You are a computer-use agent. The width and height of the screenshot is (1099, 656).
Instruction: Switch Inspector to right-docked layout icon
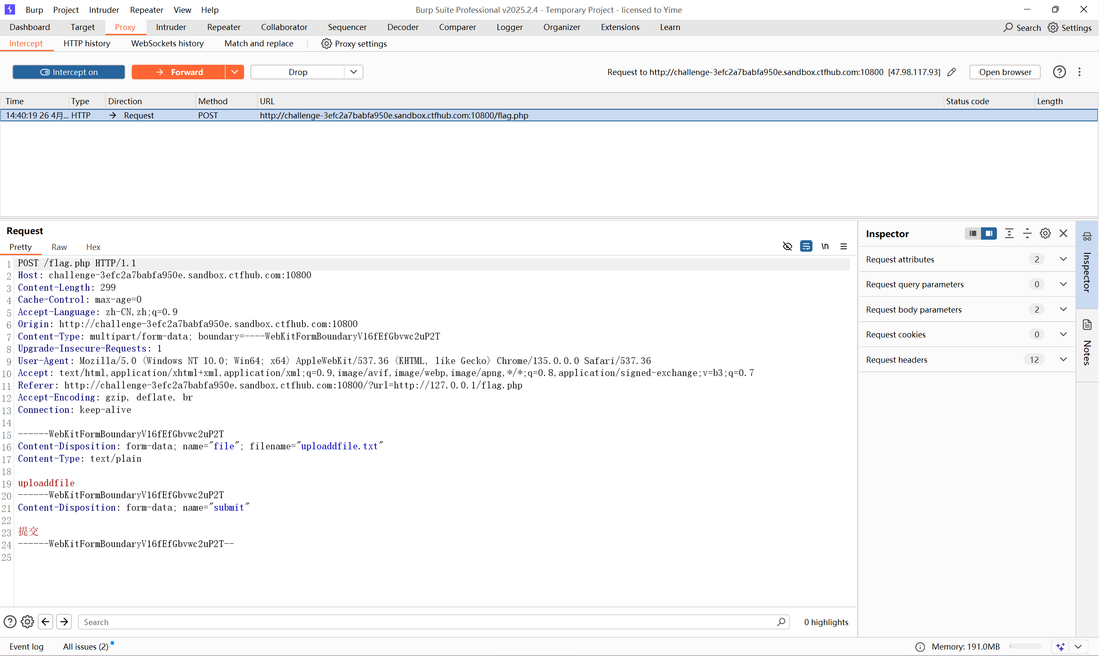point(989,233)
